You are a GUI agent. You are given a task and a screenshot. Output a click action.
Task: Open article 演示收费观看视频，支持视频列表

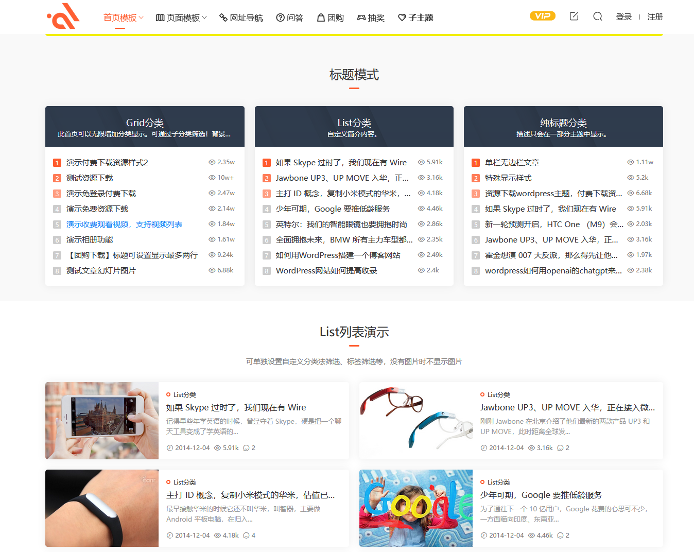coord(124,225)
